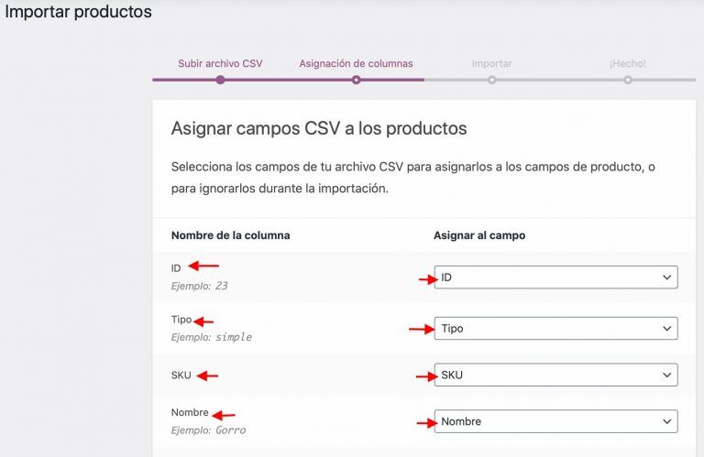Open the ID field dropdown
704x457 pixels.
(x=555, y=277)
